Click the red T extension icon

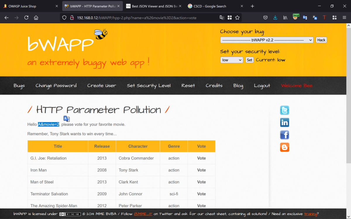(x=324, y=18)
